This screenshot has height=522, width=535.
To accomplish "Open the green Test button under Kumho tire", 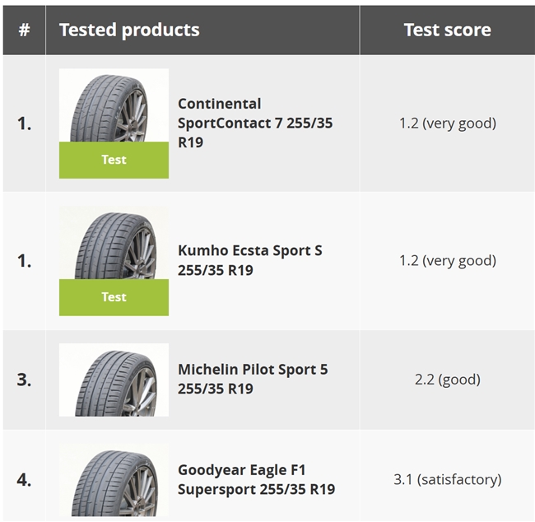I will click(114, 297).
